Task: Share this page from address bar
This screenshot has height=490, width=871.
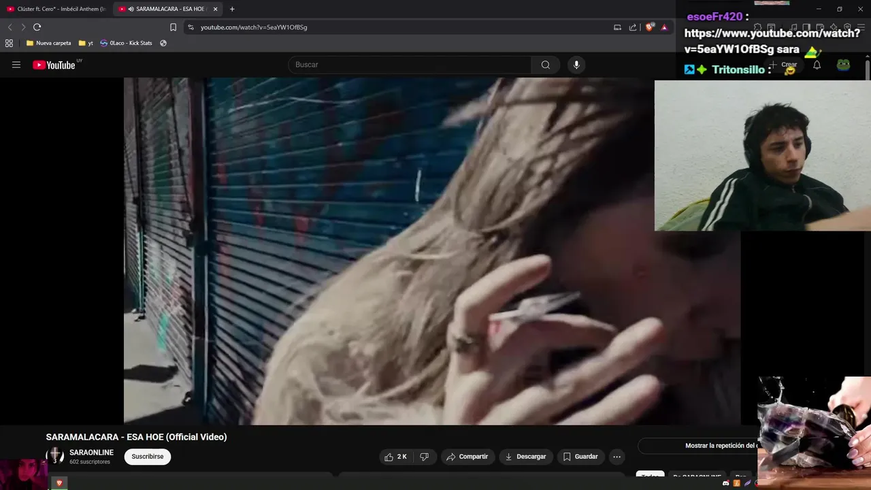Action: (x=633, y=27)
